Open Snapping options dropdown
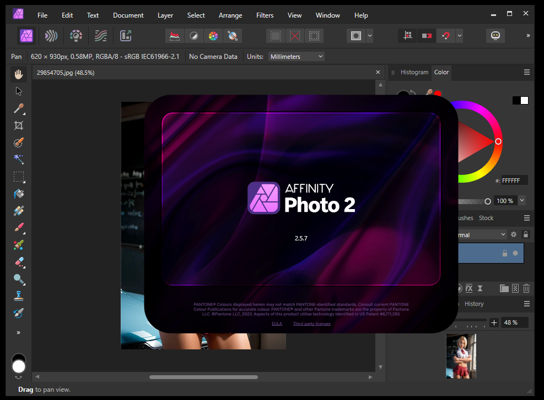Screen dimensions: 544x400 [x=459, y=36]
